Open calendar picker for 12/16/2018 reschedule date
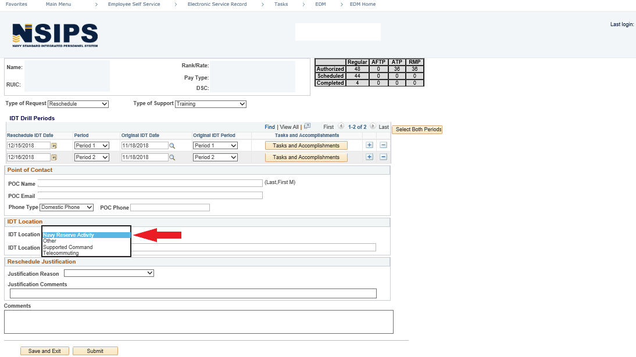This screenshot has width=636, height=357. pyautogui.click(x=54, y=157)
